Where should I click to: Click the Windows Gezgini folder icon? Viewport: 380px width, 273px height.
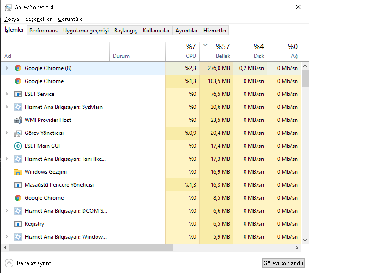click(x=18, y=172)
